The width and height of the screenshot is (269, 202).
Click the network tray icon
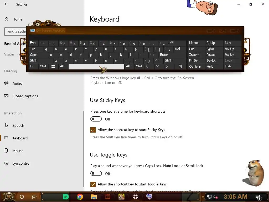[209, 197]
